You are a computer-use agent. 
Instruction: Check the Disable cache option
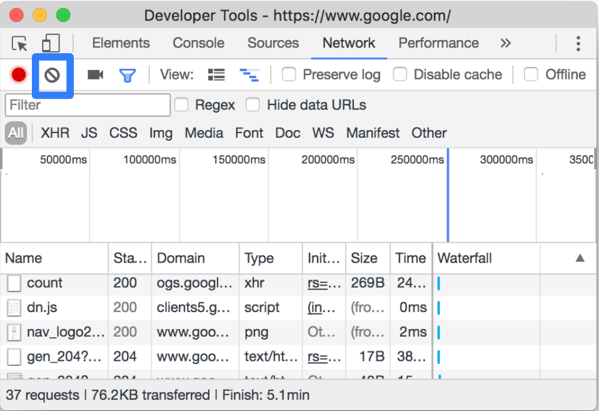tap(400, 74)
